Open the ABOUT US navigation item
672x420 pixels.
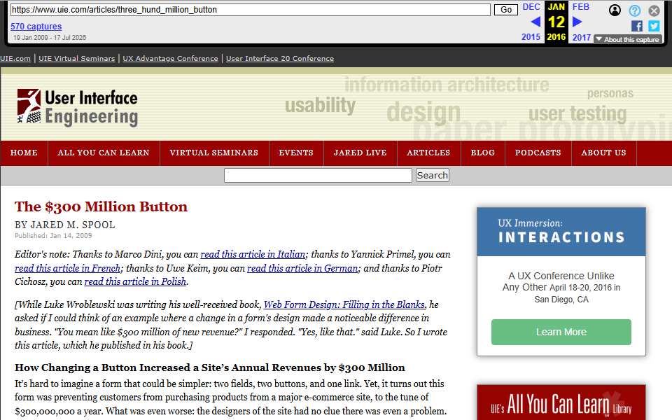click(x=603, y=153)
